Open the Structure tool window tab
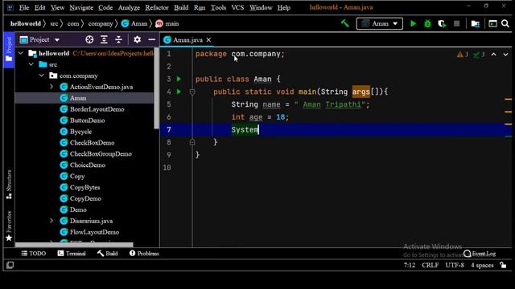This screenshot has height=289, width=515. [x=9, y=185]
